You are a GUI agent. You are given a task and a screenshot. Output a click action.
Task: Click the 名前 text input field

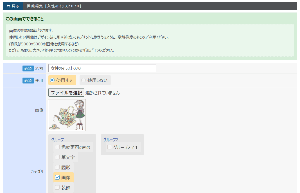(102, 68)
